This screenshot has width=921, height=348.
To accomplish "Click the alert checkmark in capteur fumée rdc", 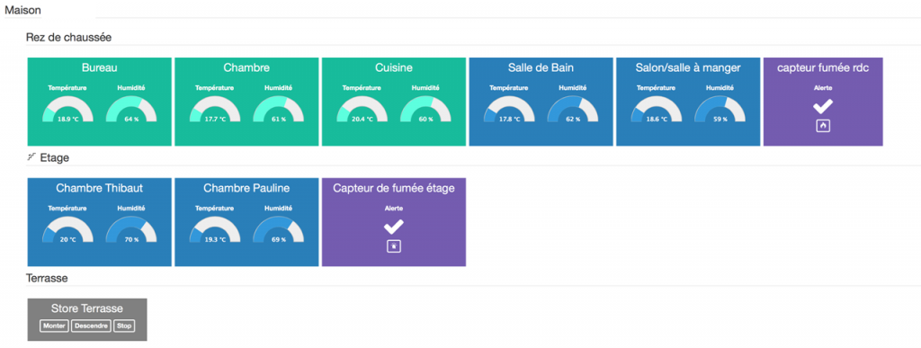I will (823, 107).
